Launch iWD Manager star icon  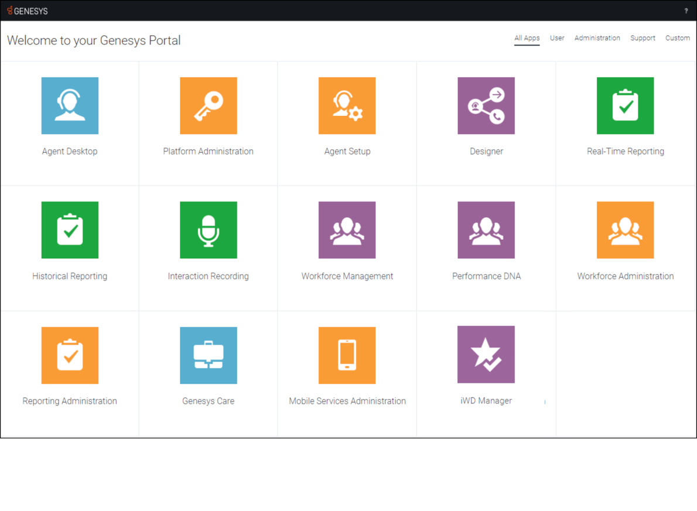coord(486,355)
